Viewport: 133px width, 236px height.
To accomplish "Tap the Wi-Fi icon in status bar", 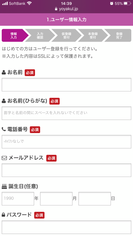I will click(29, 3).
